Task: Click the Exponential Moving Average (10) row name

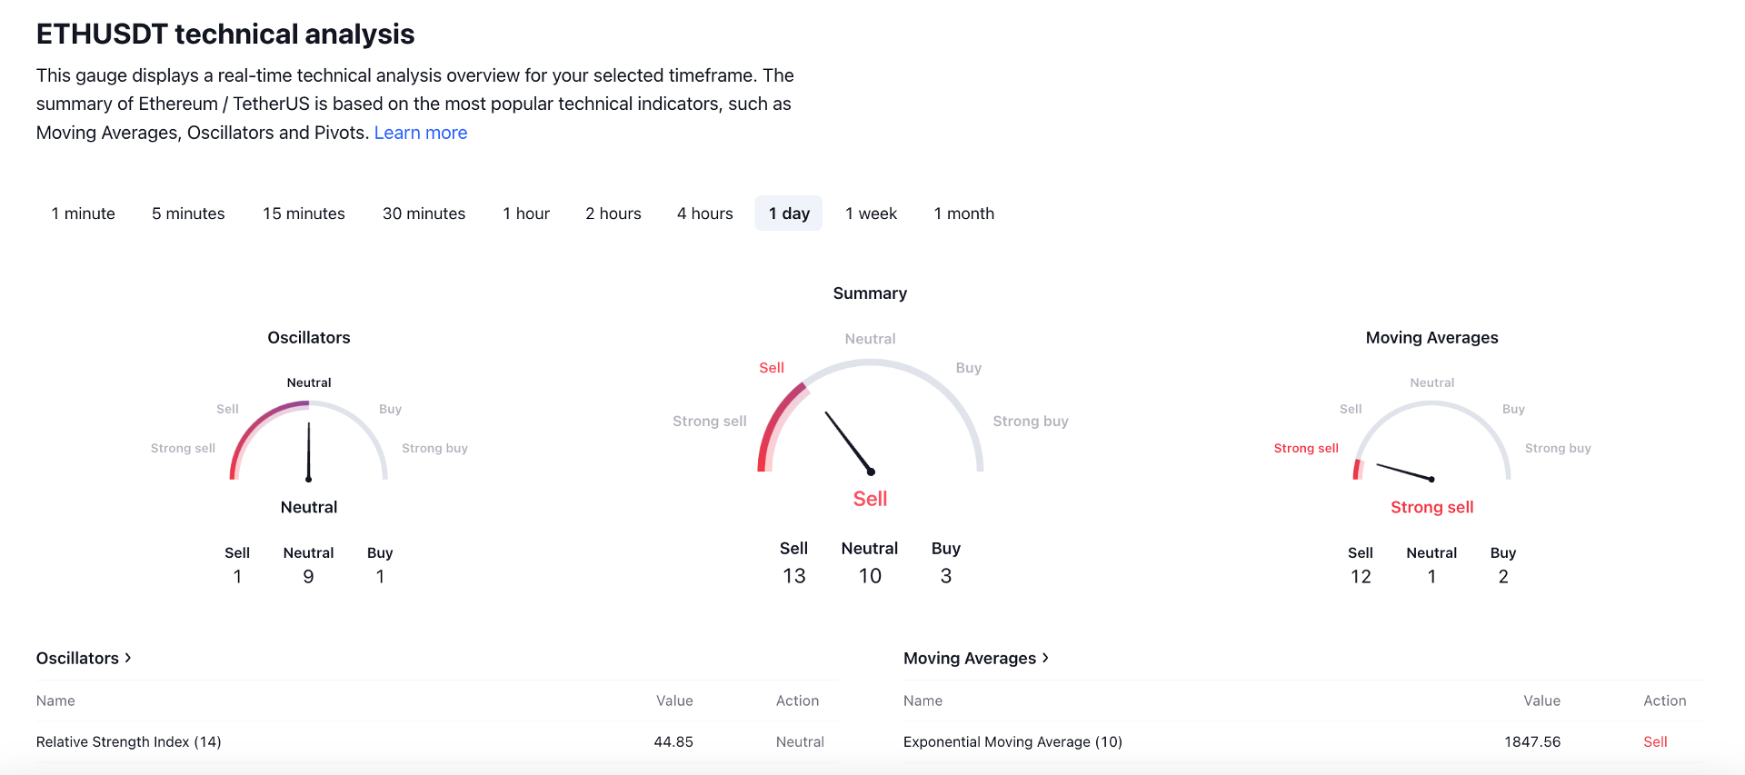Action: 1012,742
